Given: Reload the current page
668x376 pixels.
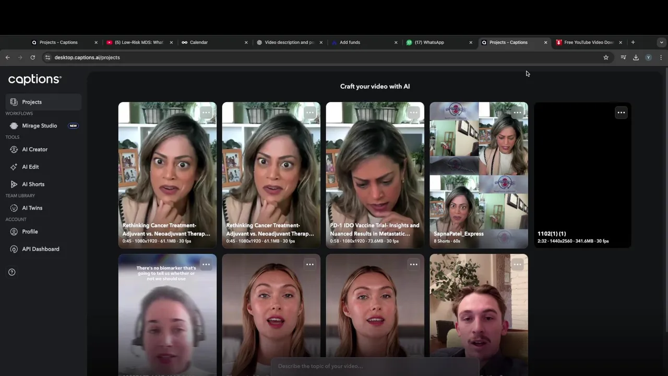Looking at the screenshot, I should tap(33, 57).
